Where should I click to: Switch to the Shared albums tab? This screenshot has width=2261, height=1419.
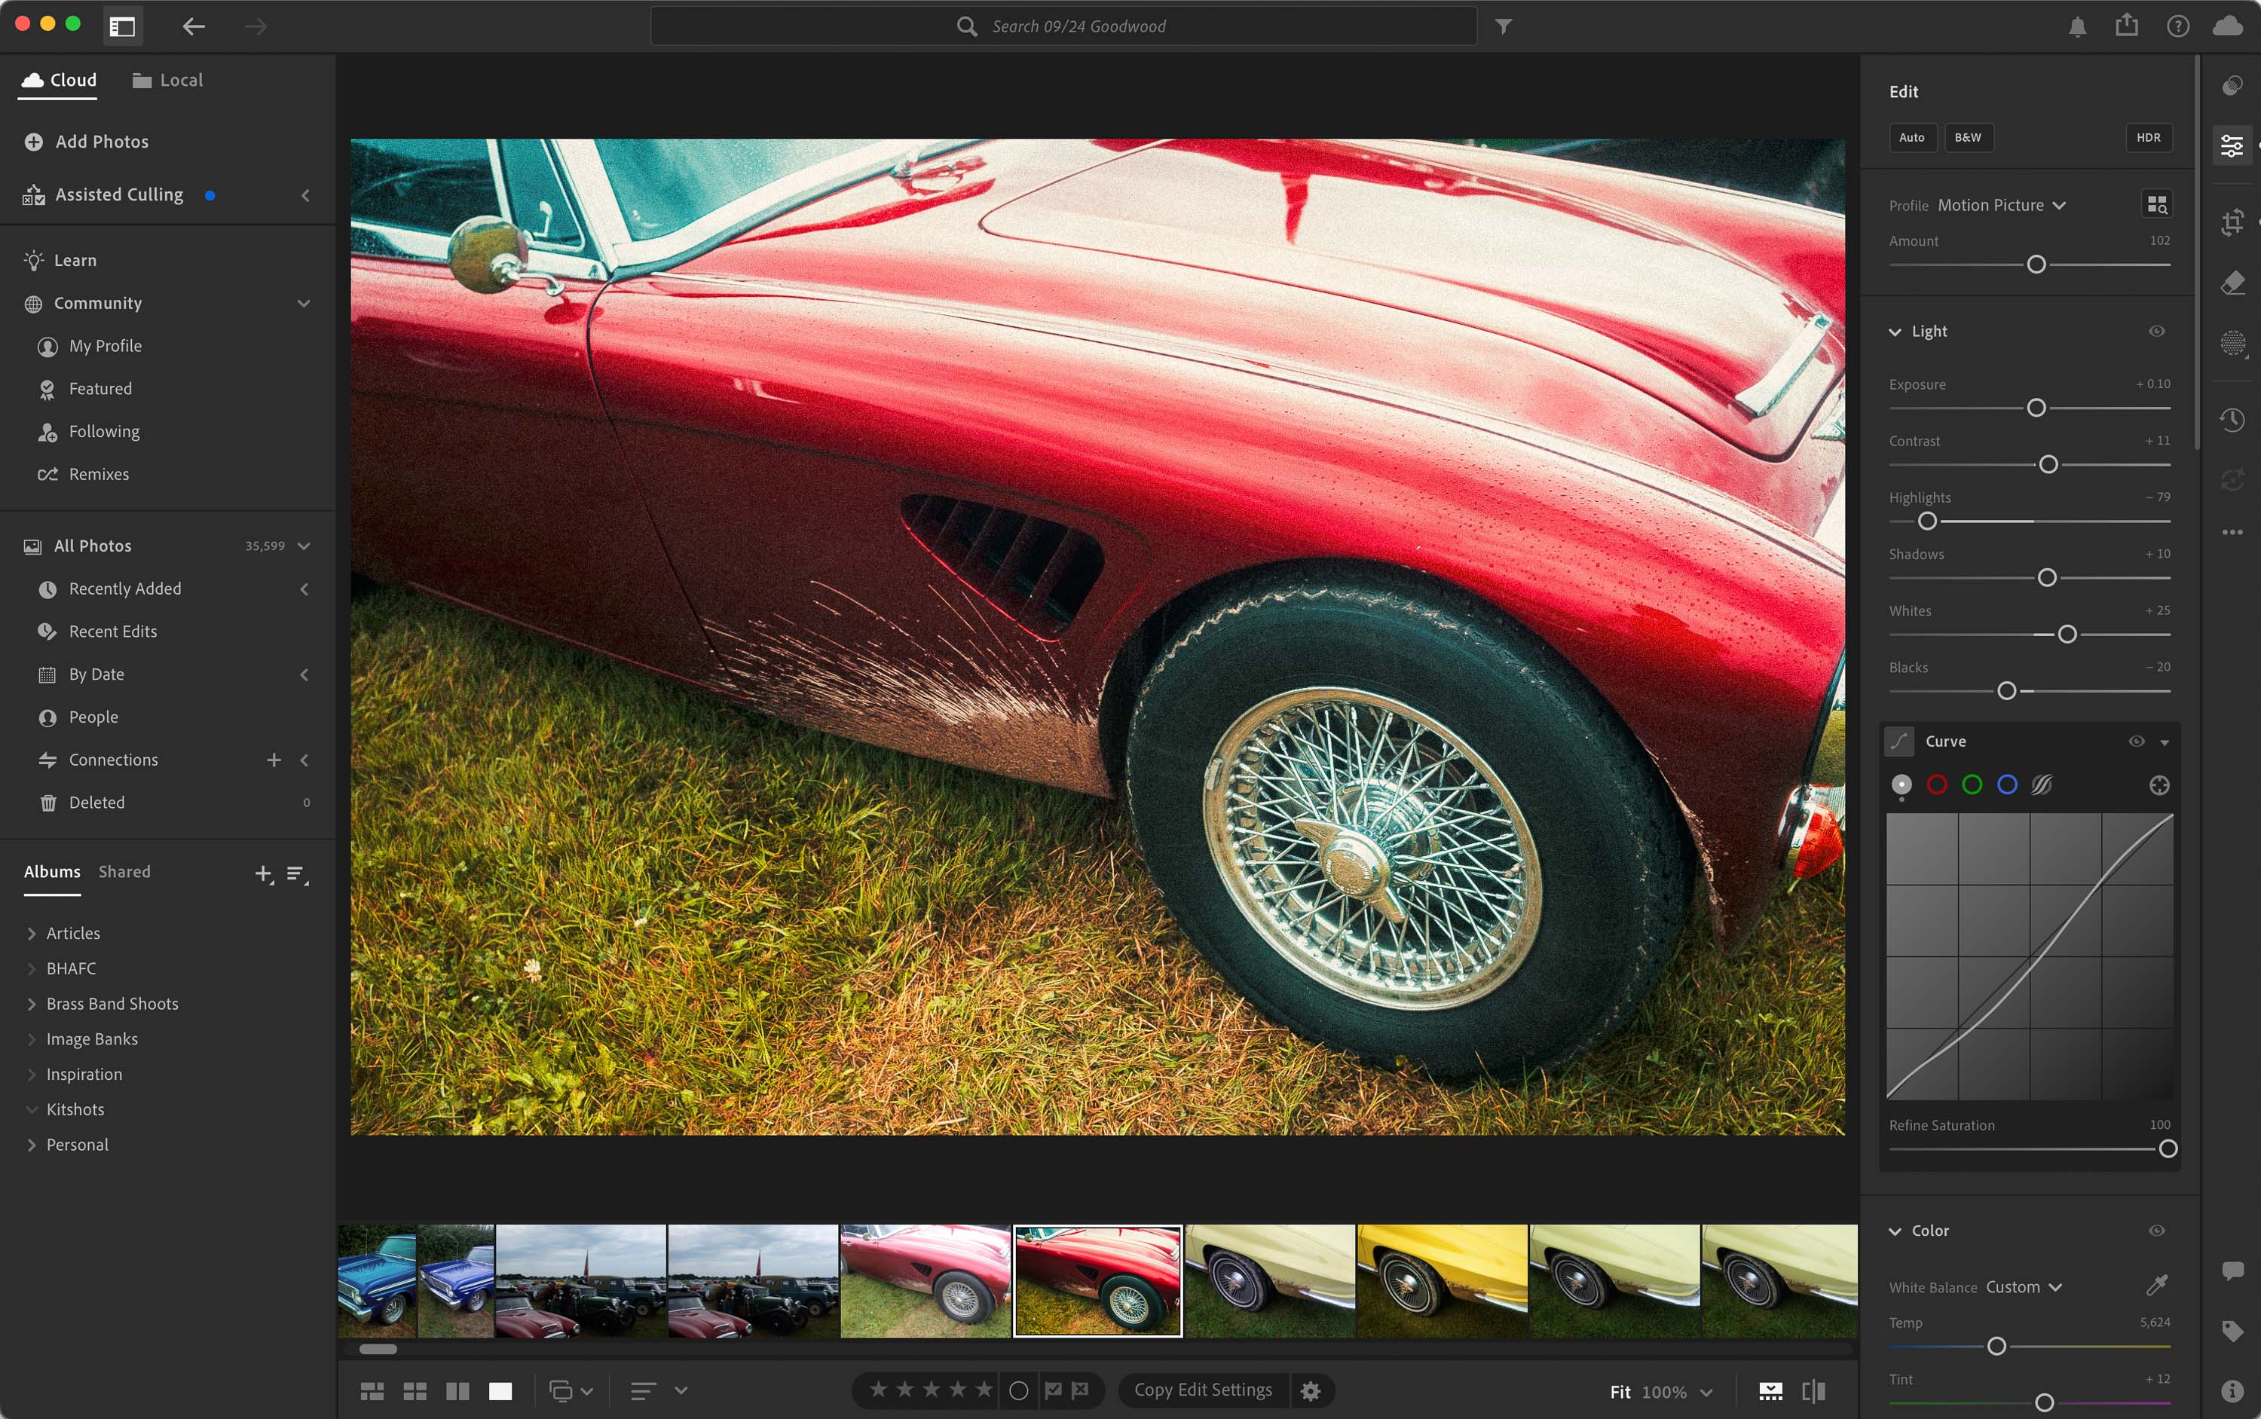click(124, 872)
